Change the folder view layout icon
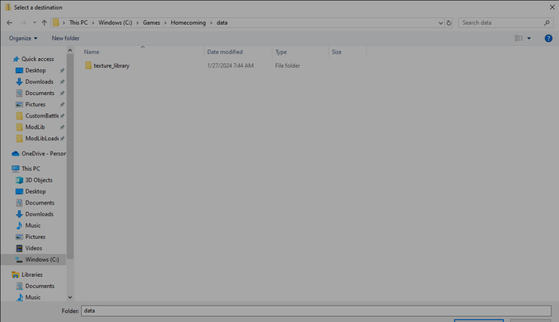 point(519,37)
